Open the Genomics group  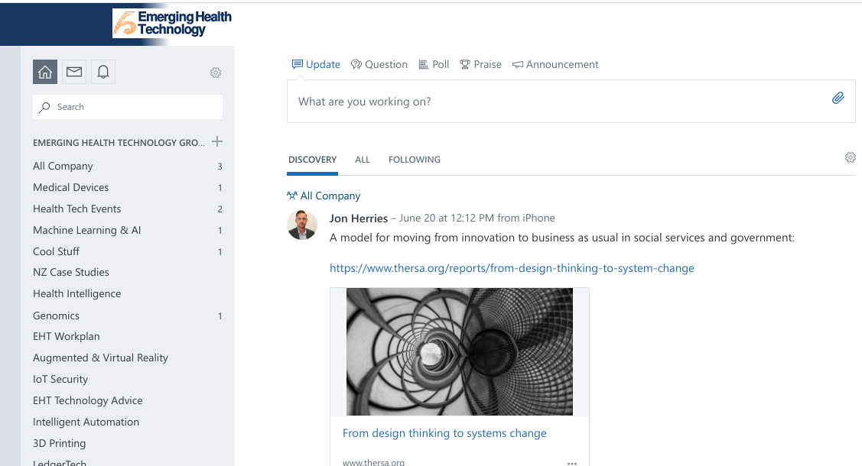coord(56,316)
